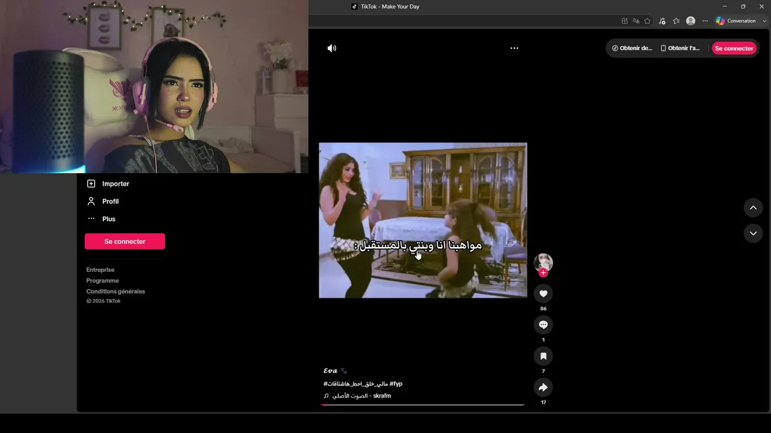Open the browser media control icon
The width and height of the screenshot is (771, 433).
tap(662, 21)
